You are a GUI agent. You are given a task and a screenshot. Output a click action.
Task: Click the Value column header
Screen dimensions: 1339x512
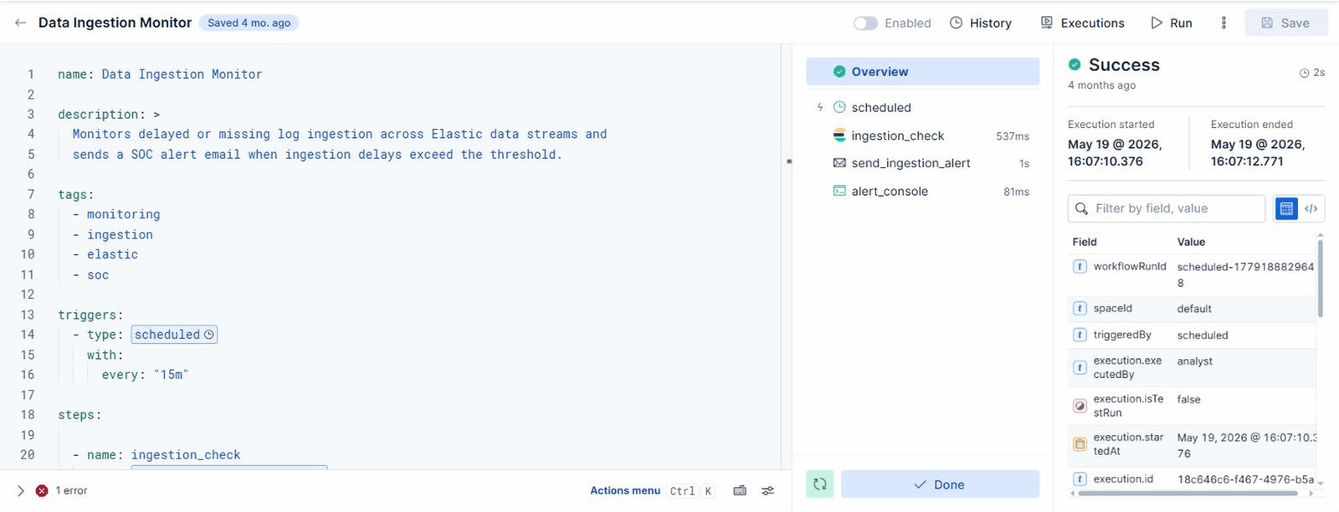tap(1191, 242)
